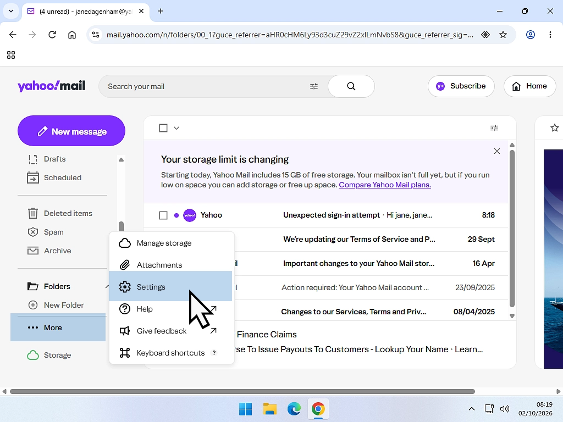Viewport: 563px width, 422px height.
Task: Launch Microsoft Edge from taskbar
Action: 294,409
